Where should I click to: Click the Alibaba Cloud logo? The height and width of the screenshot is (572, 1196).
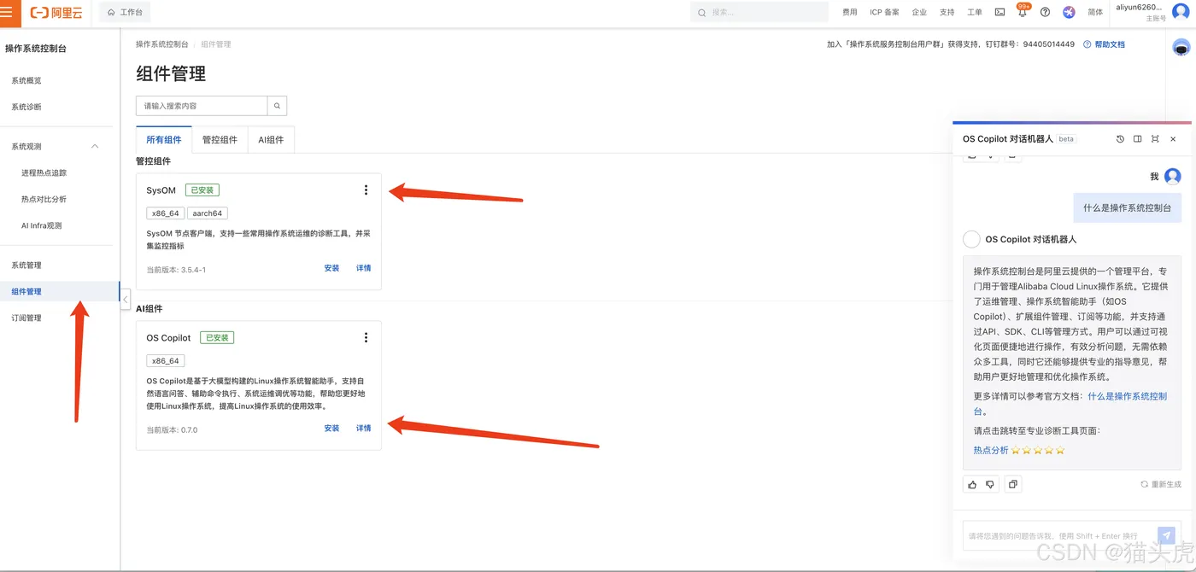tap(56, 13)
